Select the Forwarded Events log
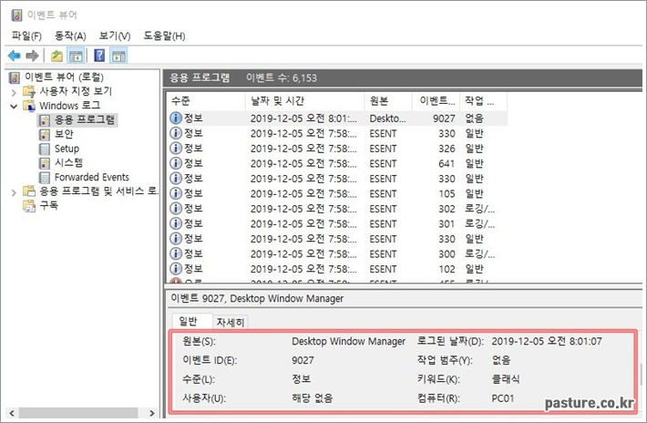The height and width of the screenshot is (423, 647). click(x=91, y=177)
